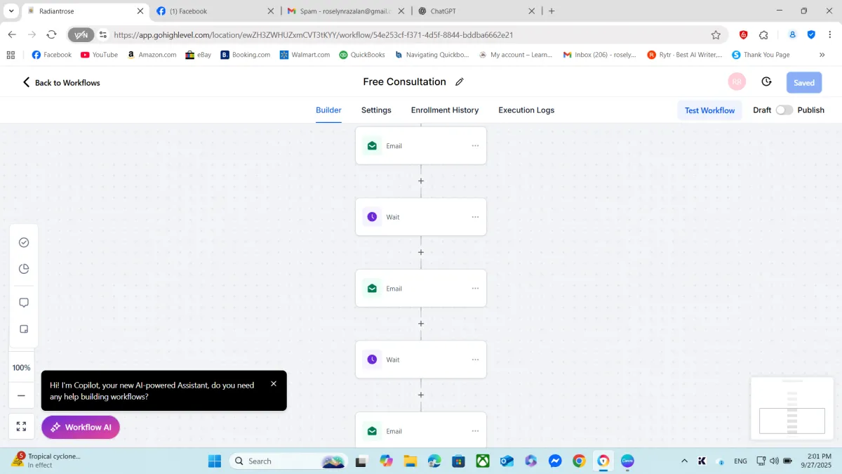
Task: Open the Settings tab
Action: coord(376,110)
